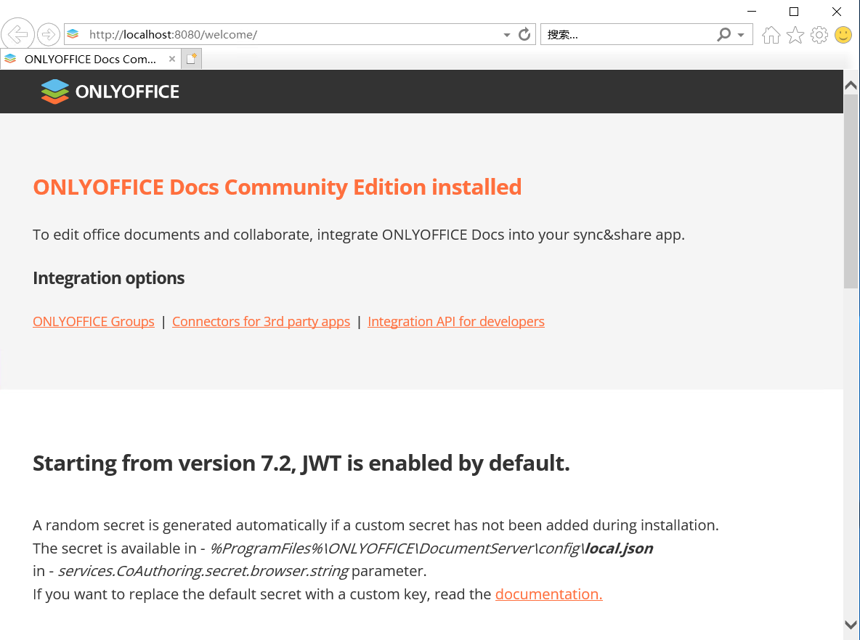Image resolution: width=860 pixels, height=640 pixels.
Task: Click 'services.CoAuthoring.secret.browser.string' parameter text
Action: (x=203, y=571)
